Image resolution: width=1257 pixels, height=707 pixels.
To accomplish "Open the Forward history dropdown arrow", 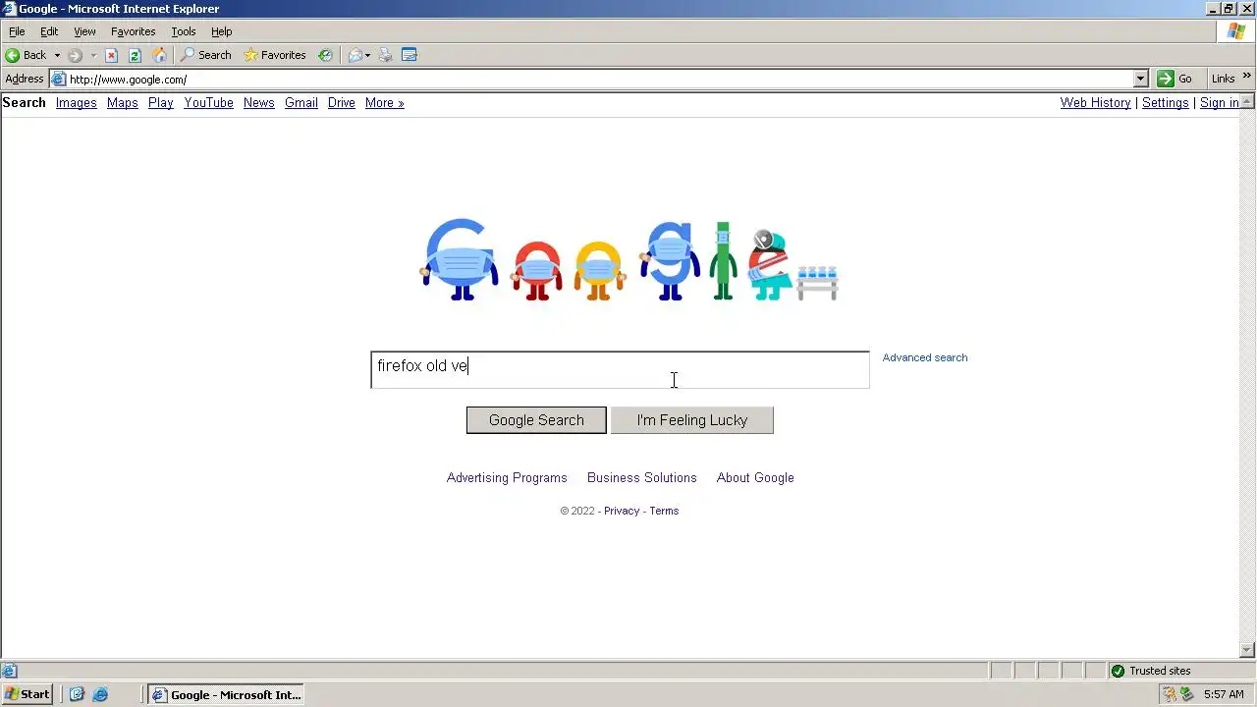I will click(93, 55).
